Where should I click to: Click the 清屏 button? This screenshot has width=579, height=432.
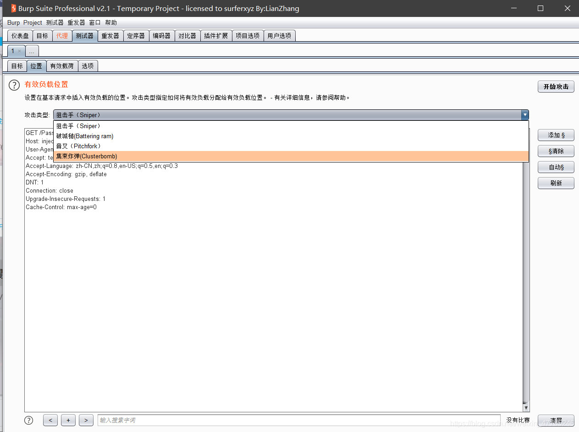(x=556, y=420)
